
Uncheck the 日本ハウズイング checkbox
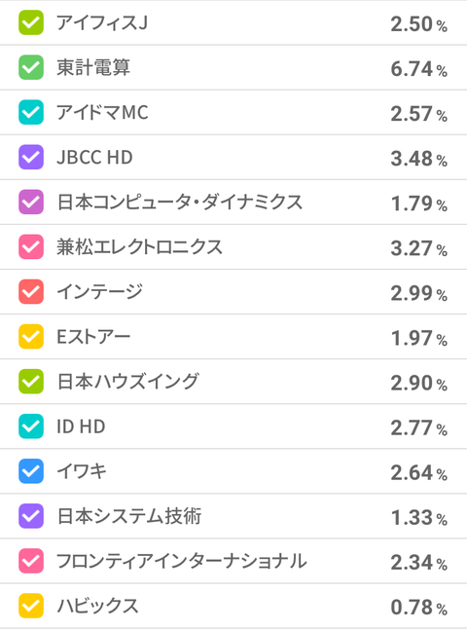pos(31,382)
